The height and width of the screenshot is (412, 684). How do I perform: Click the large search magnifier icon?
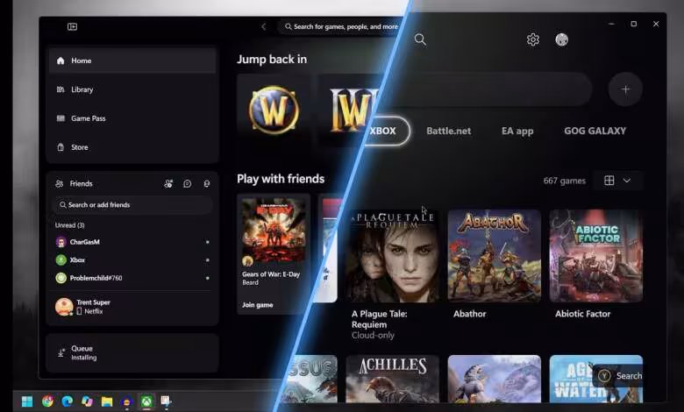(x=420, y=39)
